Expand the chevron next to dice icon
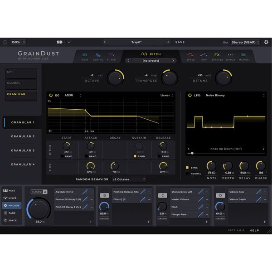 [x=69, y=42]
